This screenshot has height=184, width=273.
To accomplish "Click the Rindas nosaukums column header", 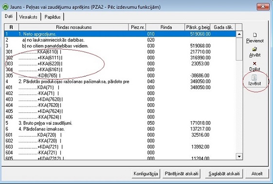I will click(73, 27).
